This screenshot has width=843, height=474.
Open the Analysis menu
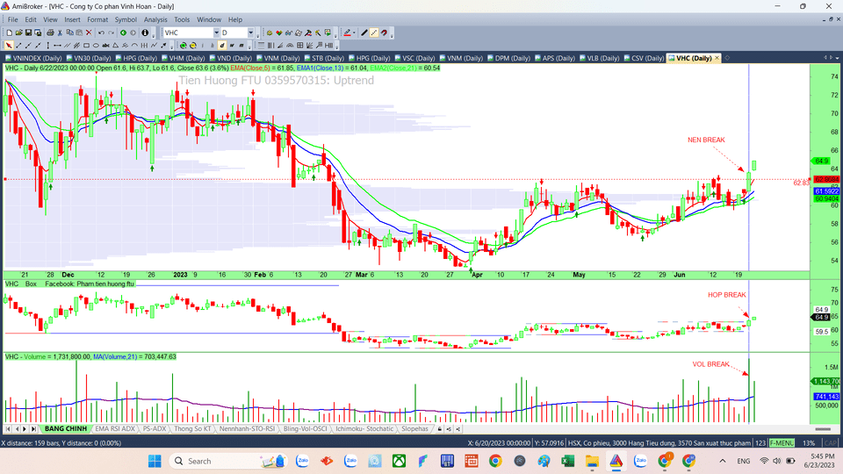pyautogui.click(x=155, y=19)
